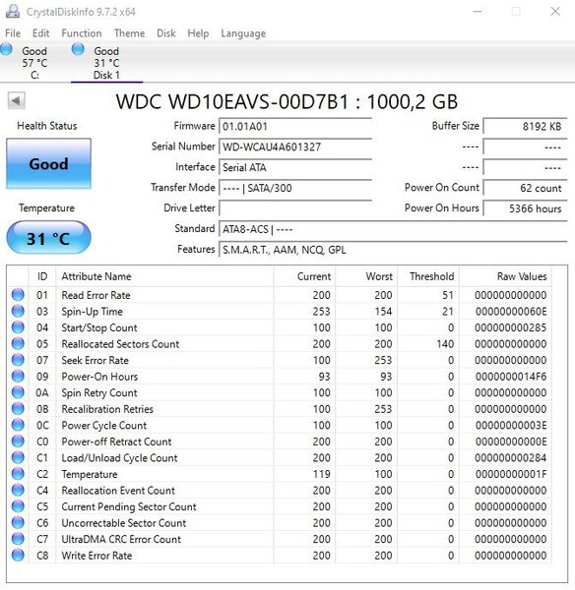Viewport: 575px width, 590px height.
Task: Open the Language menu
Action: point(243,33)
